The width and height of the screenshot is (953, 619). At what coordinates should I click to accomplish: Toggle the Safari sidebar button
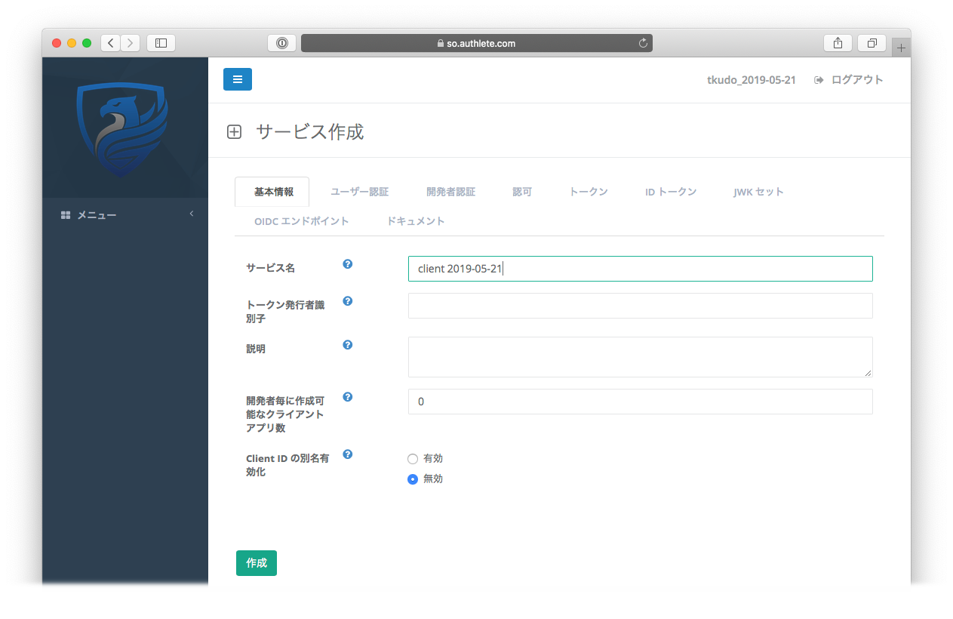click(161, 43)
